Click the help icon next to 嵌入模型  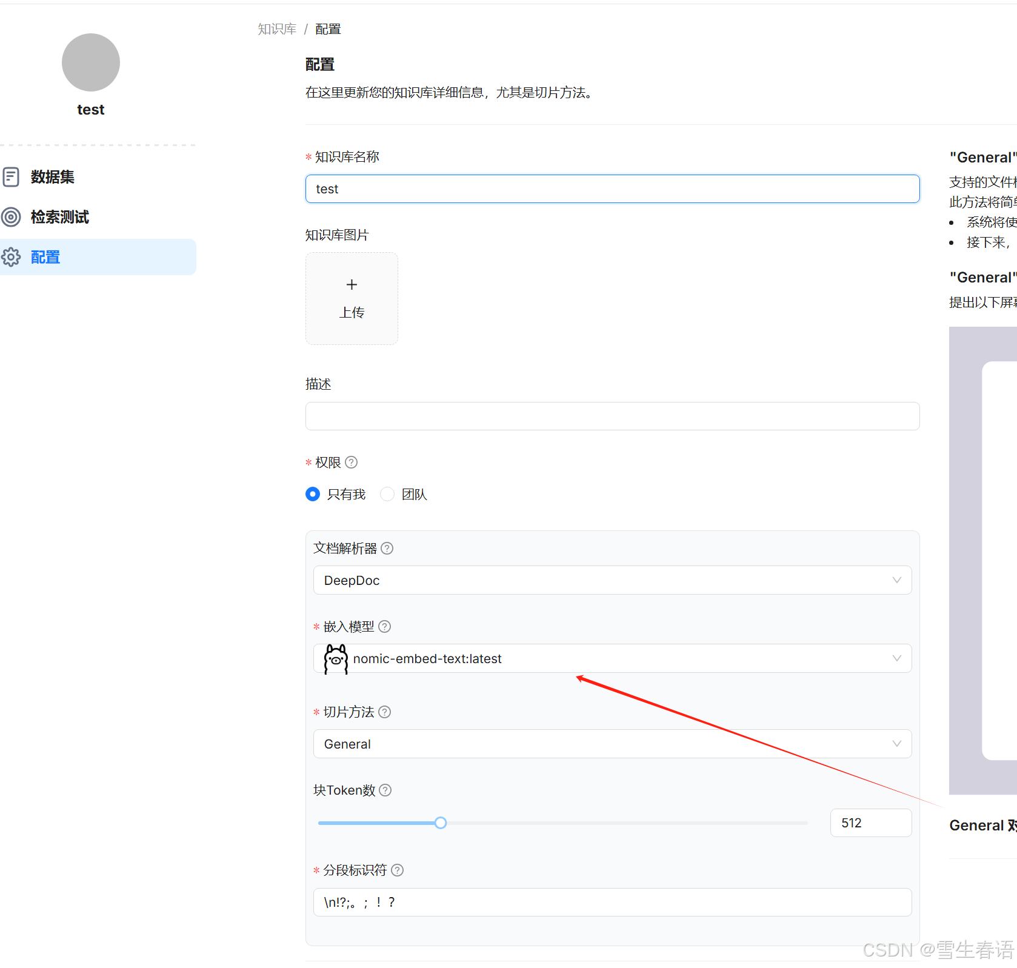tap(384, 626)
